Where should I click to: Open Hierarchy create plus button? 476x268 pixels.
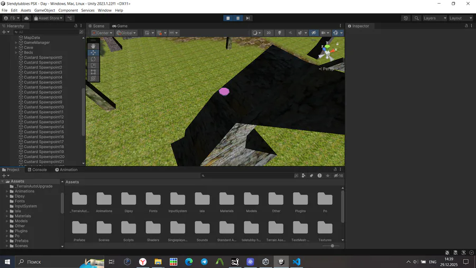[x=5, y=32]
